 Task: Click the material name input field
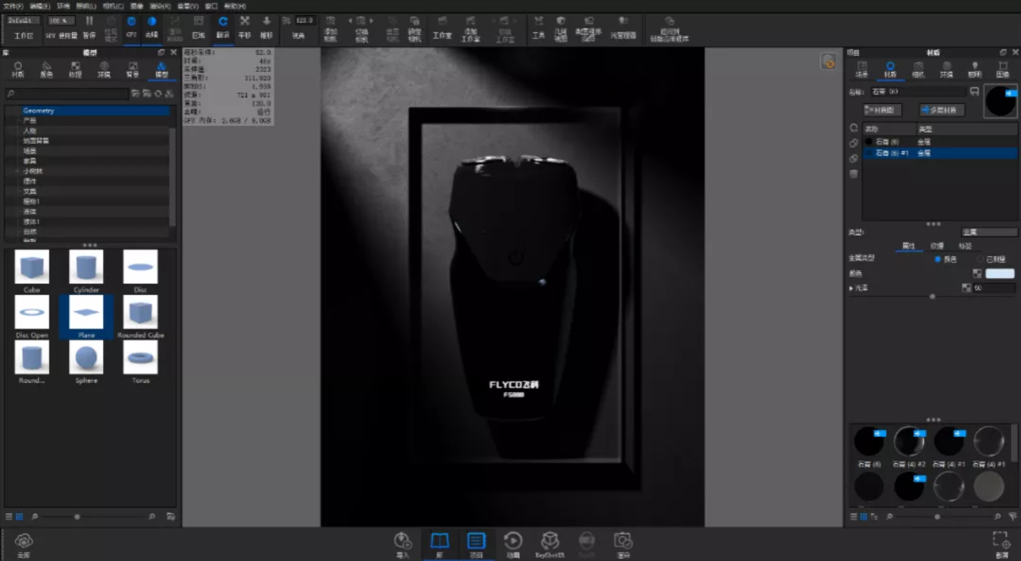(918, 92)
